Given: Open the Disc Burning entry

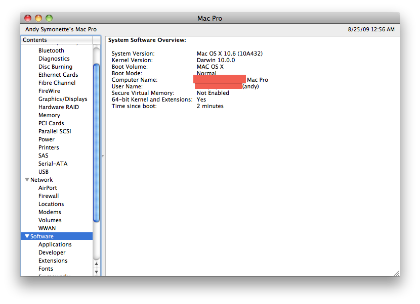Looking at the screenshot, I should [55, 67].
